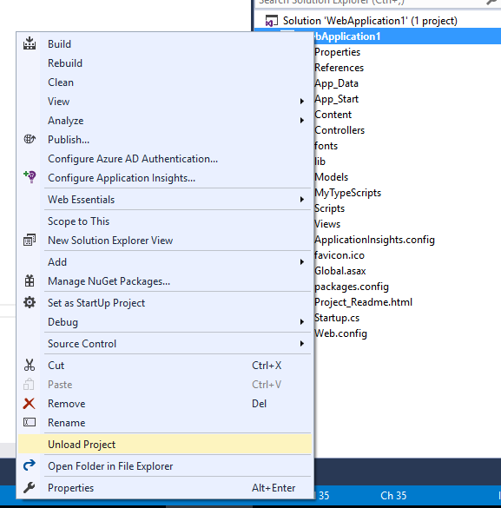Click the Open Folder arrow icon
Image resolution: width=501 pixels, height=508 pixels.
coord(30,465)
